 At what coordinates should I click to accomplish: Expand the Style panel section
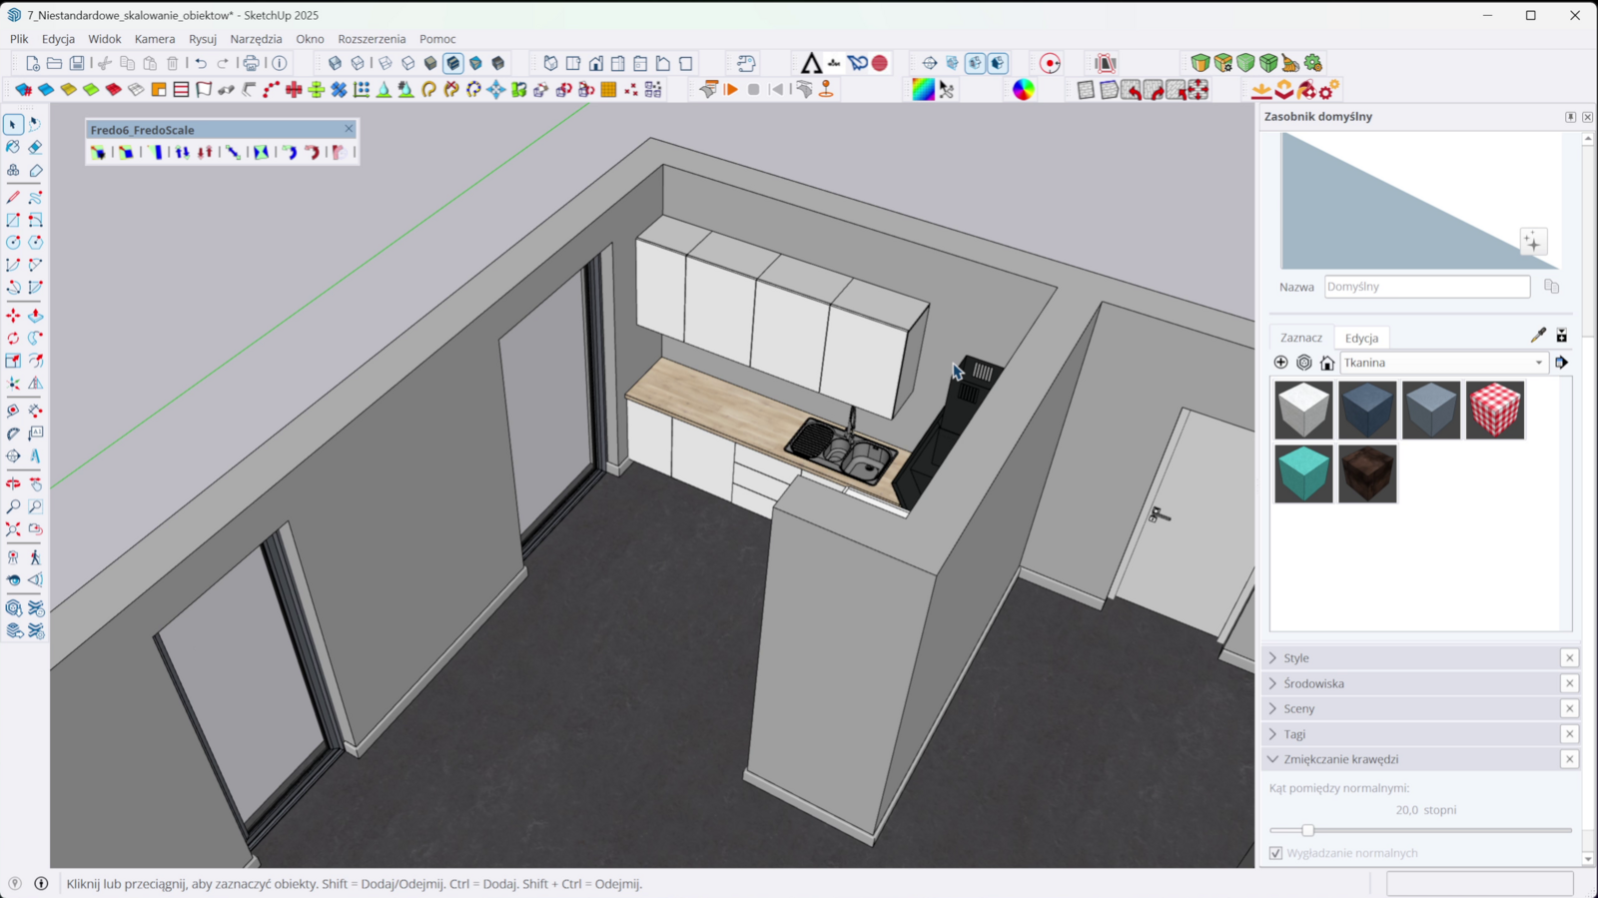[1296, 658]
